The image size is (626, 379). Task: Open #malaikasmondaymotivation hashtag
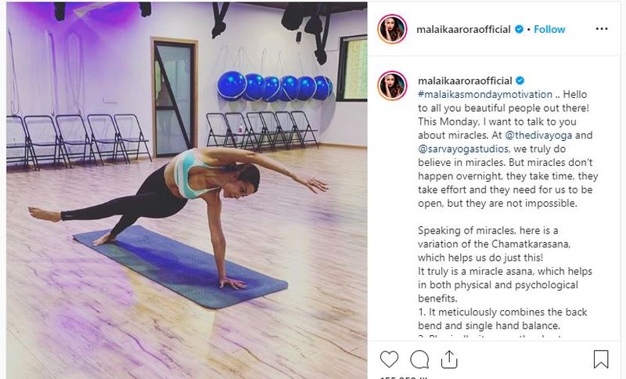coord(485,95)
